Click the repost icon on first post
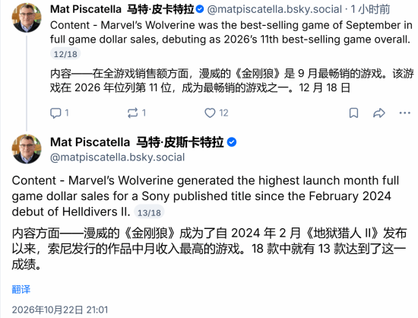Screen dimensions: 418x318 pyautogui.click(x=132, y=113)
